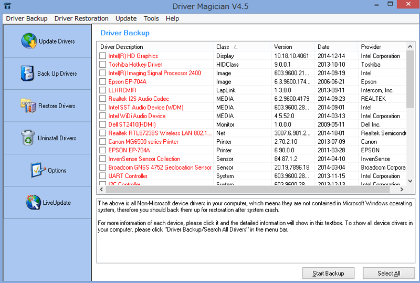Click the horizontal scrollbar left arrow
The width and height of the screenshot is (420, 283).
click(101, 189)
